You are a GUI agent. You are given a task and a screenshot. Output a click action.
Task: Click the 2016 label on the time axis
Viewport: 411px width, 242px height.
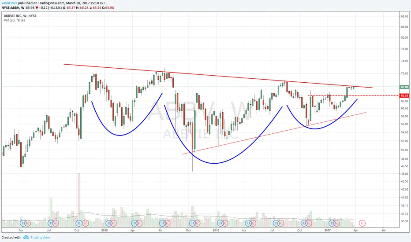216,230
